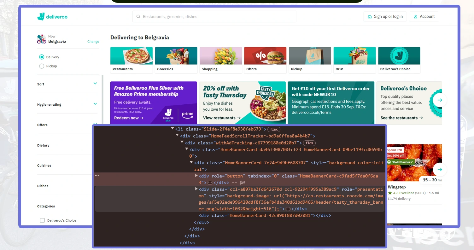Viewport: 474px width, 250px height.
Task: Click the magnifying glass search icon
Action: (x=138, y=16)
